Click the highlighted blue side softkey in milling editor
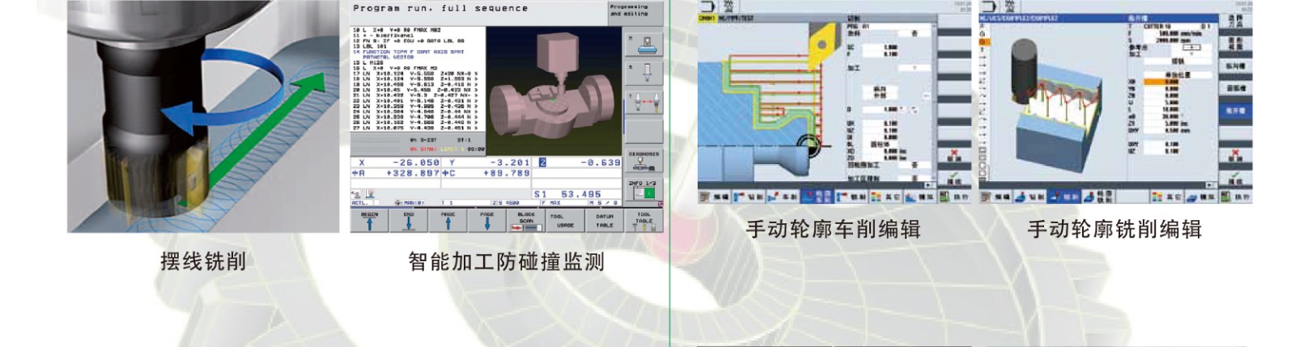The width and height of the screenshot is (1295, 347). (1236, 111)
